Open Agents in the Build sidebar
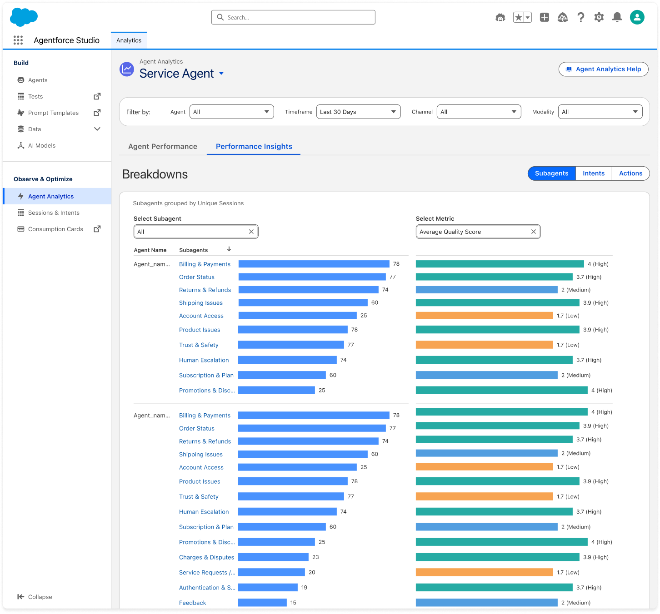This screenshot has height=614, width=660. [38, 80]
